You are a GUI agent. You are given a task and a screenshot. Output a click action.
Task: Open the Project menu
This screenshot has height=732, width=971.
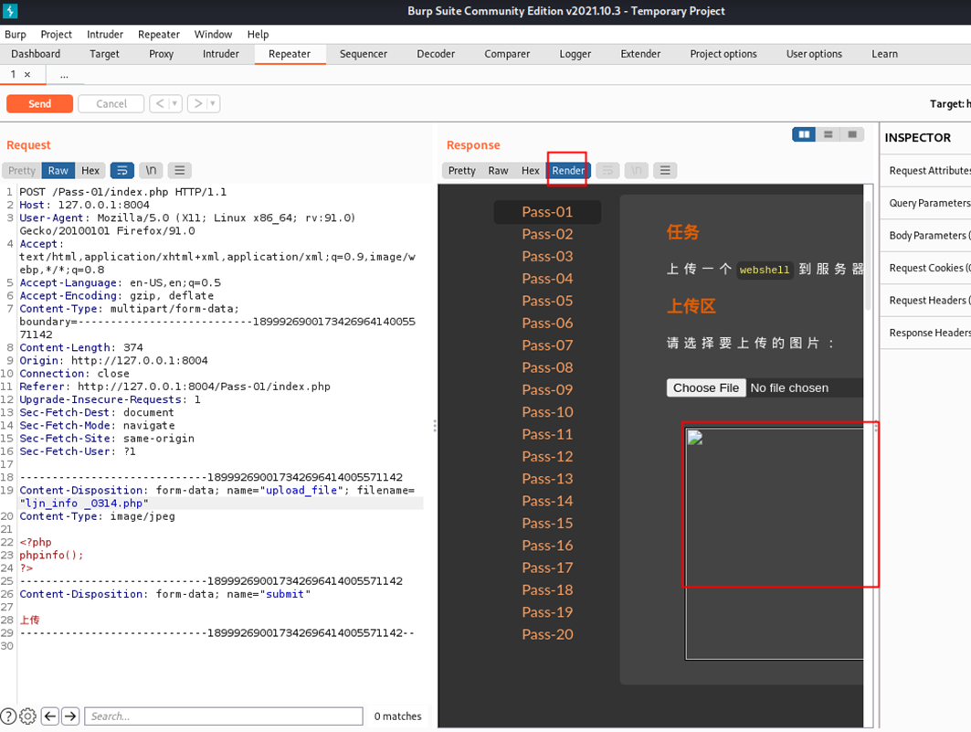point(57,34)
